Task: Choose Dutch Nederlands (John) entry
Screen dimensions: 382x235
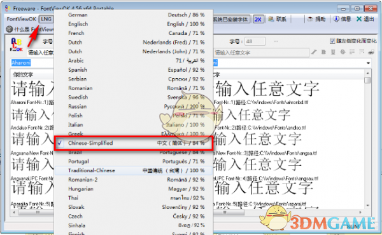Action: click(x=134, y=51)
